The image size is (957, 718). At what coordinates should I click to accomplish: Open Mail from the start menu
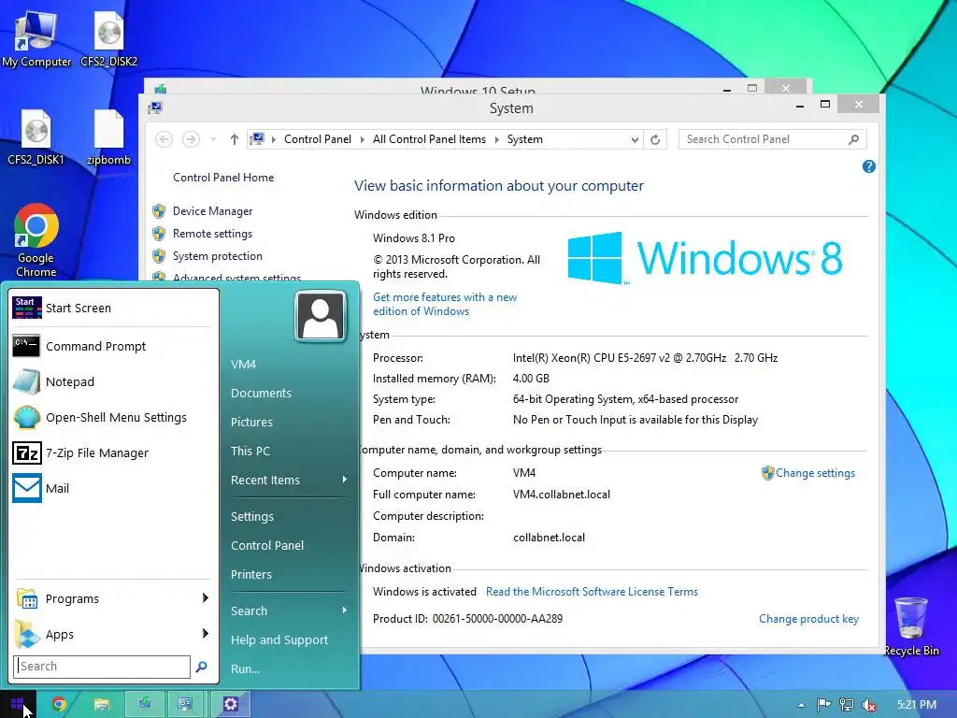click(x=113, y=488)
